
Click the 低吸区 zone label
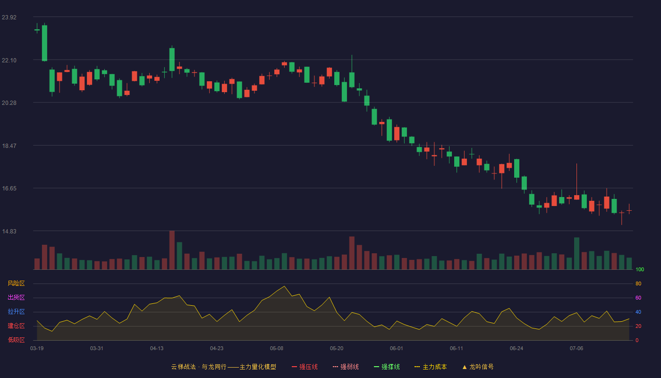[16, 340]
